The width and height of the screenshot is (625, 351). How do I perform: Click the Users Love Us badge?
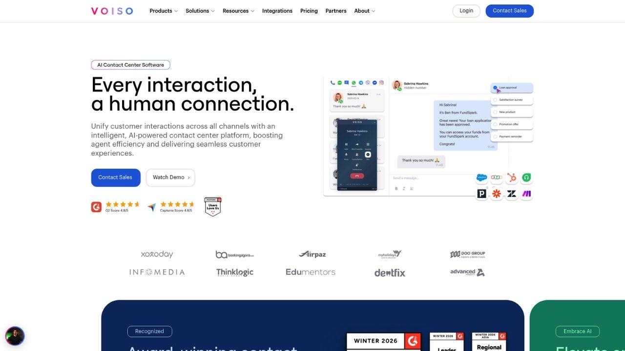tap(213, 207)
